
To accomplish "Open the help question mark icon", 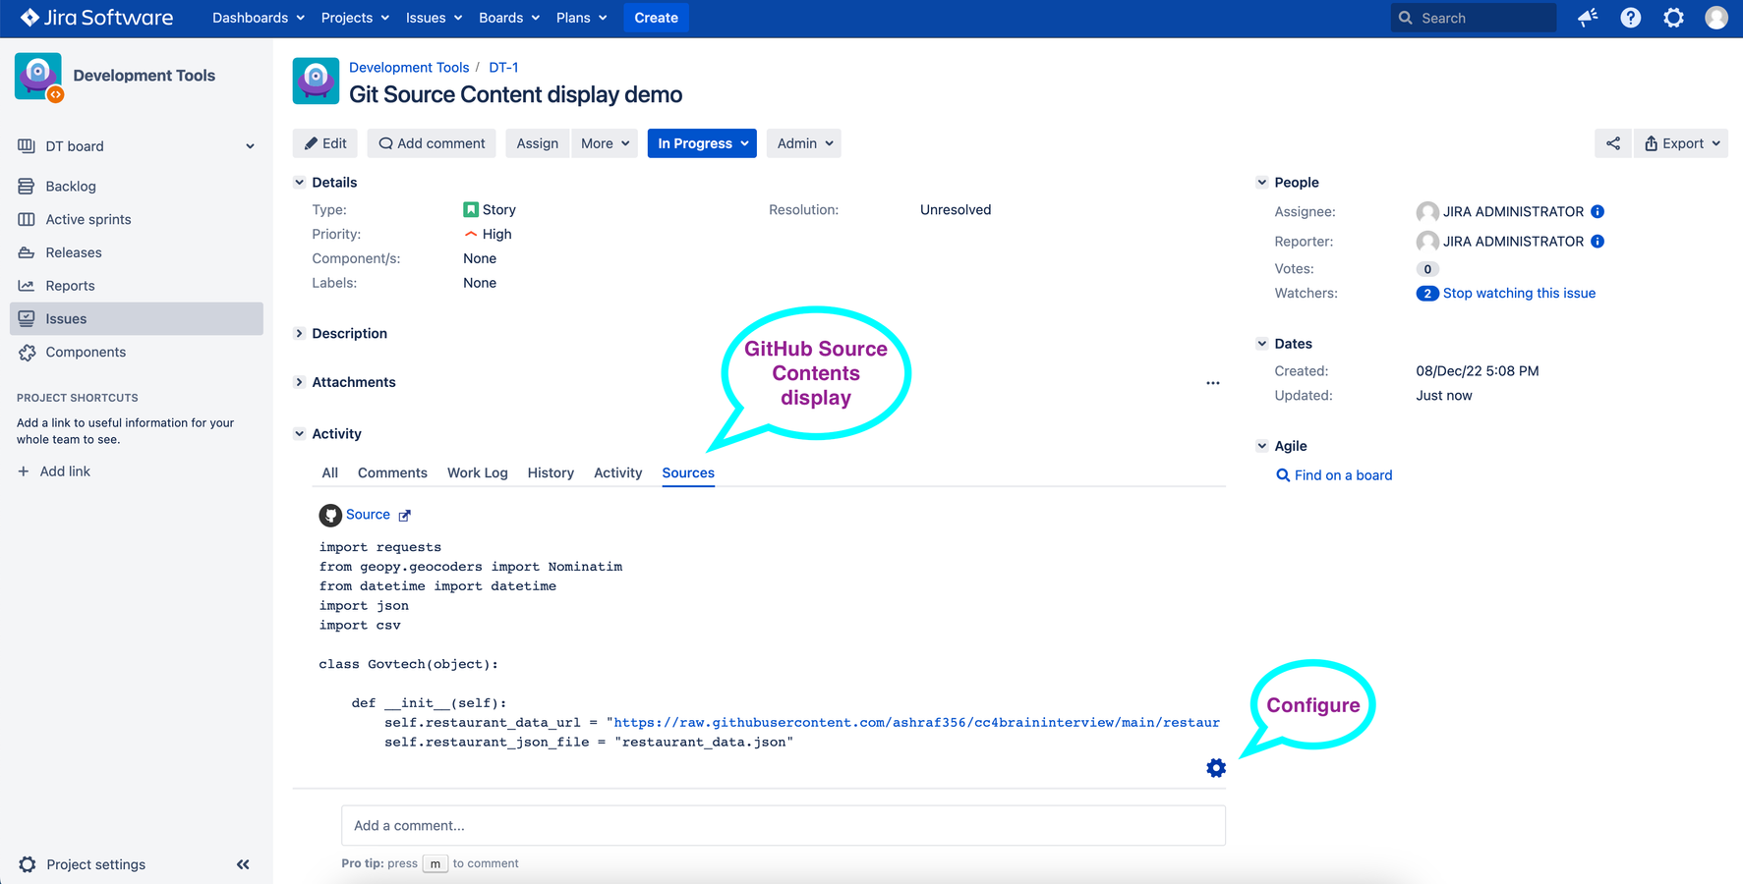I will pyautogui.click(x=1631, y=18).
